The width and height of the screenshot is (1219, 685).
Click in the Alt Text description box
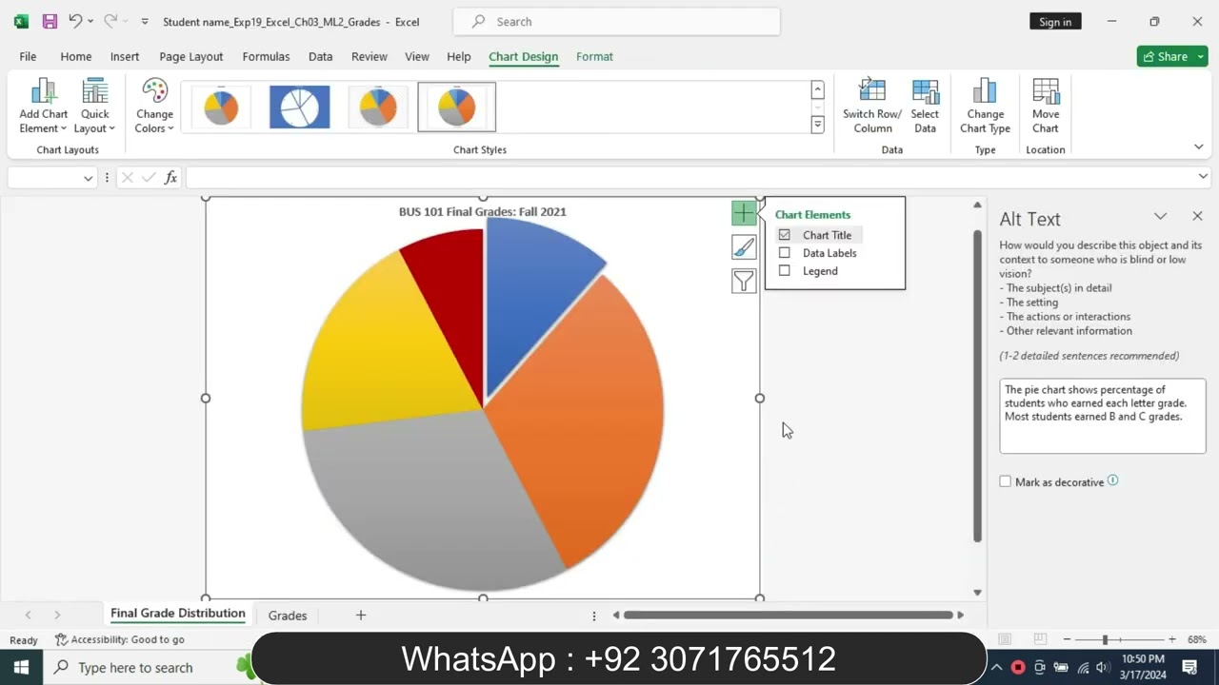[x=1103, y=416]
